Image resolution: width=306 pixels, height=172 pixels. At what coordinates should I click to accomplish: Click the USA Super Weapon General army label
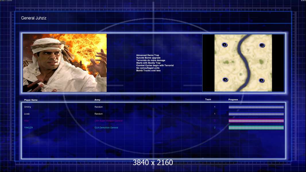(x=109, y=121)
